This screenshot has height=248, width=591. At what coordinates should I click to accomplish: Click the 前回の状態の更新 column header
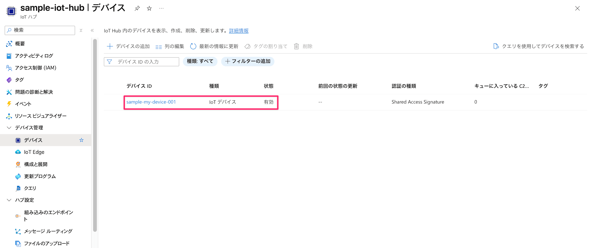tap(338, 86)
